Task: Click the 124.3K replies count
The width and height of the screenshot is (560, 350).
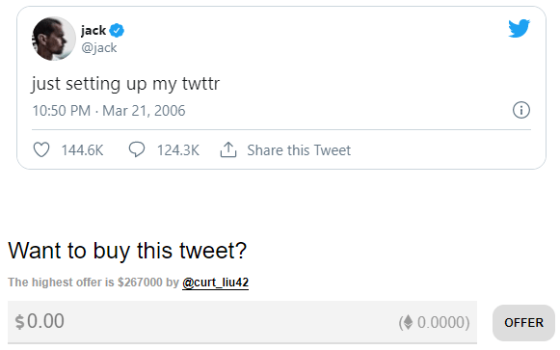Action: 178,150
